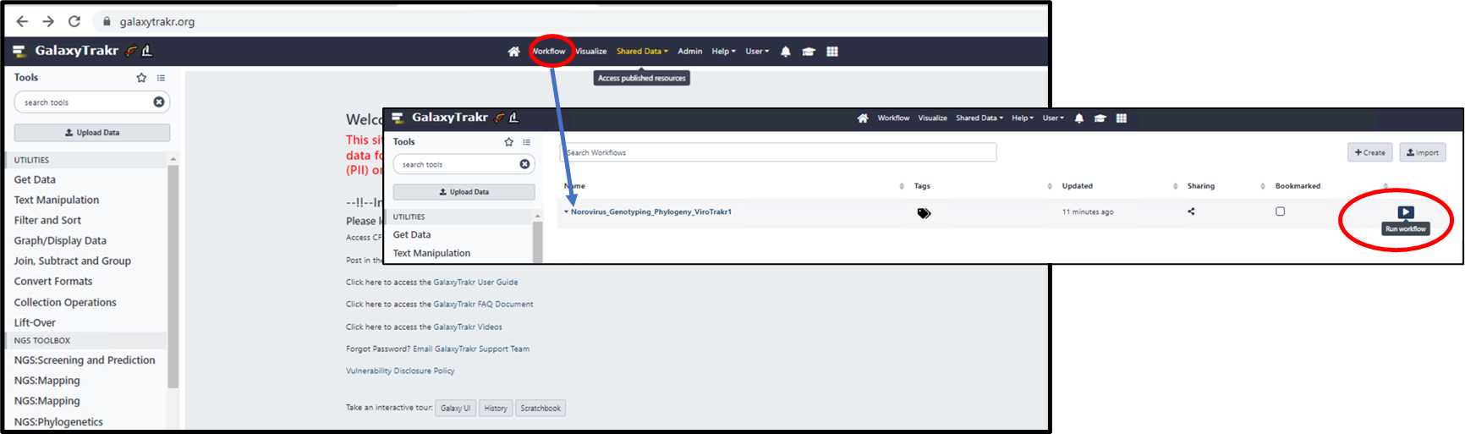Click the graduation cap icon in the Workflows window
1465x434 pixels.
tap(1100, 118)
